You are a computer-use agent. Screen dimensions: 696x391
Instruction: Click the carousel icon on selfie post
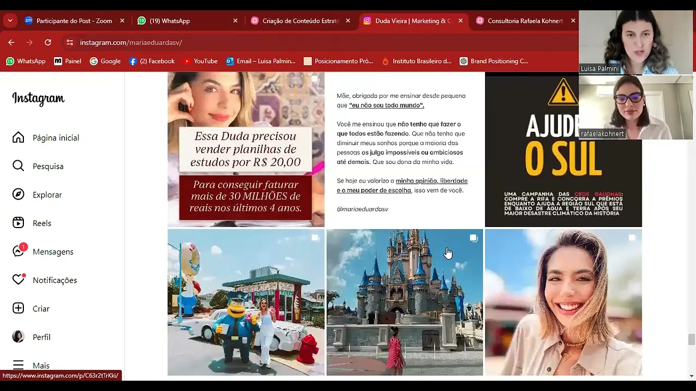pyautogui.click(x=632, y=238)
